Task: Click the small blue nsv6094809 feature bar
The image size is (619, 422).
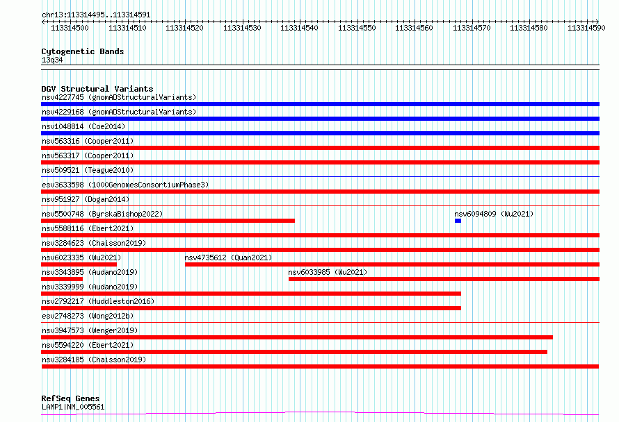Action: point(458,221)
